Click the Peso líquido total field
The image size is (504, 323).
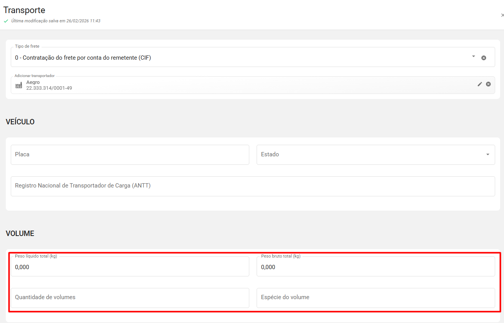[130, 267]
